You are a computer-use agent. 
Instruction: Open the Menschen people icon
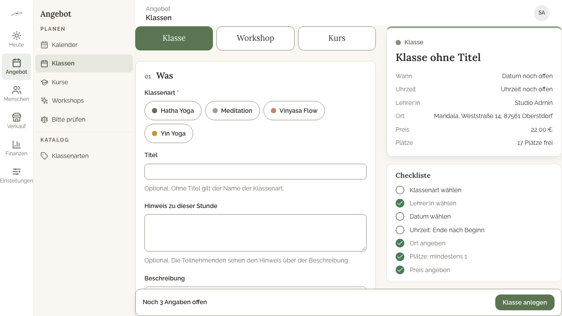click(16, 90)
